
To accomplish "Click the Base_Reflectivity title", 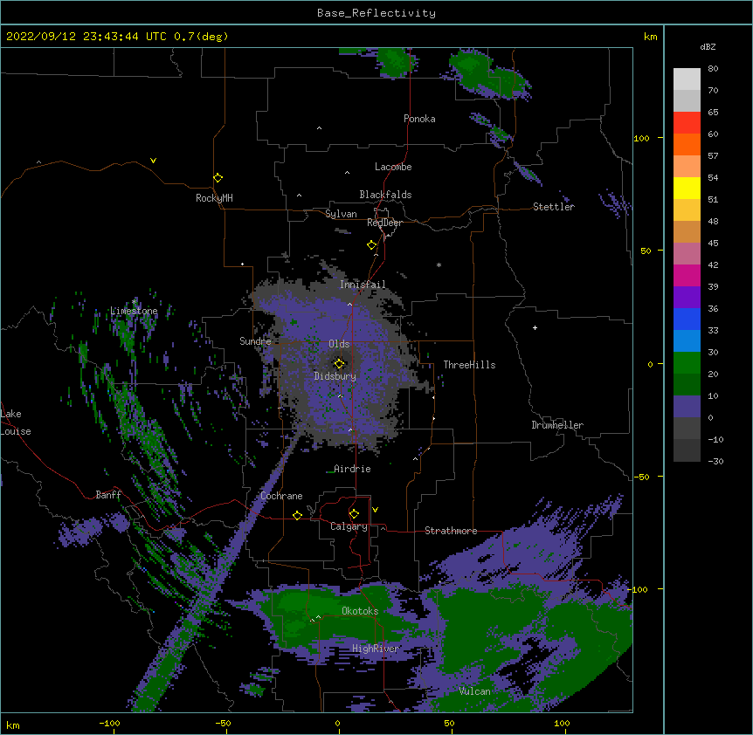I will point(376,13).
